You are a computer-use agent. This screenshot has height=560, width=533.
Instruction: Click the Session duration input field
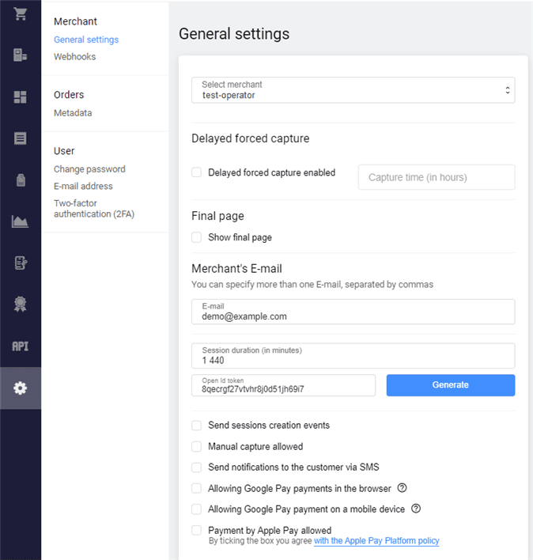[353, 355]
